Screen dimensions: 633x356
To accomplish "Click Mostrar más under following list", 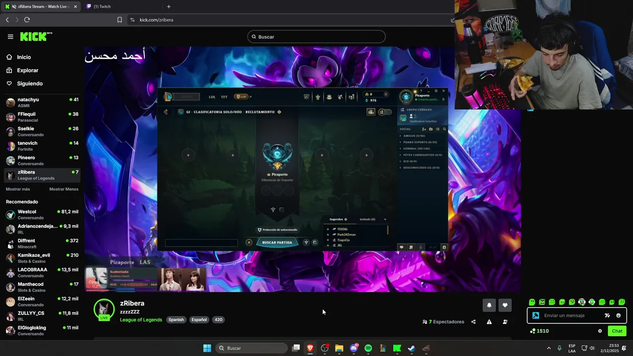I will pyautogui.click(x=18, y=189).
